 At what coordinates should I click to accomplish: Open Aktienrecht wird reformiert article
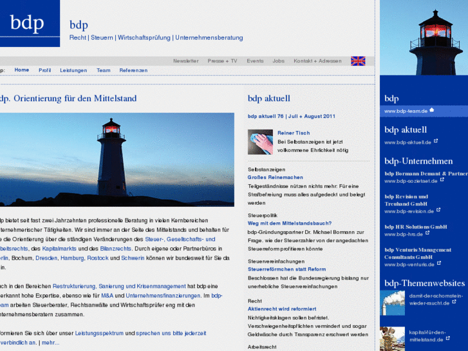tap(282, 309)
